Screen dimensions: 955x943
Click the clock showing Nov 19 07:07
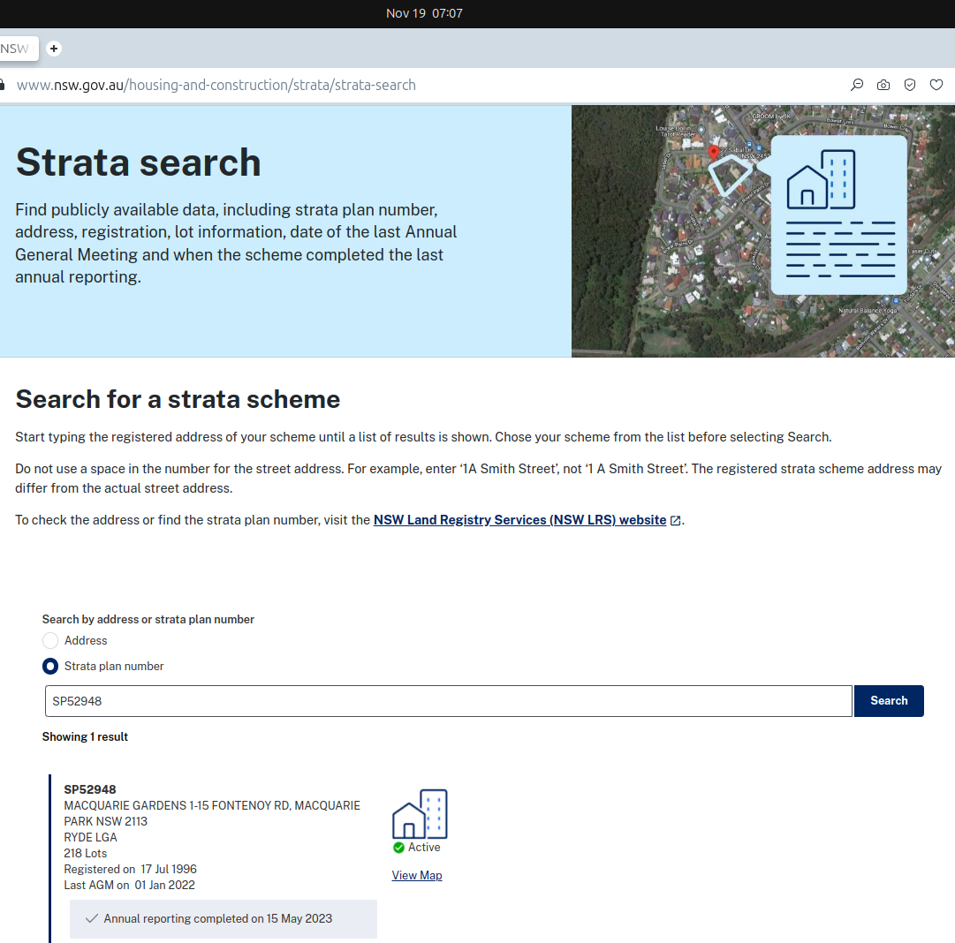pos(424,13)
